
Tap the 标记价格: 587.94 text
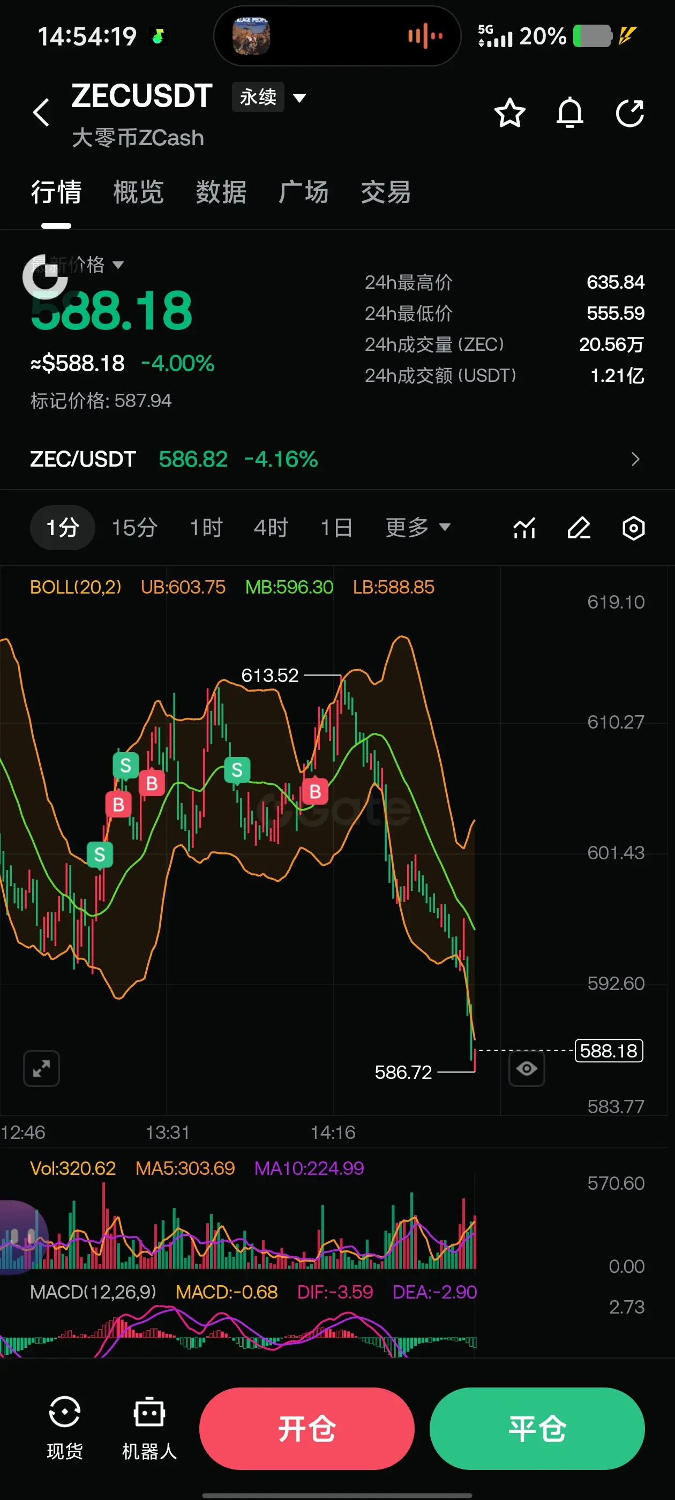[101, 401]
